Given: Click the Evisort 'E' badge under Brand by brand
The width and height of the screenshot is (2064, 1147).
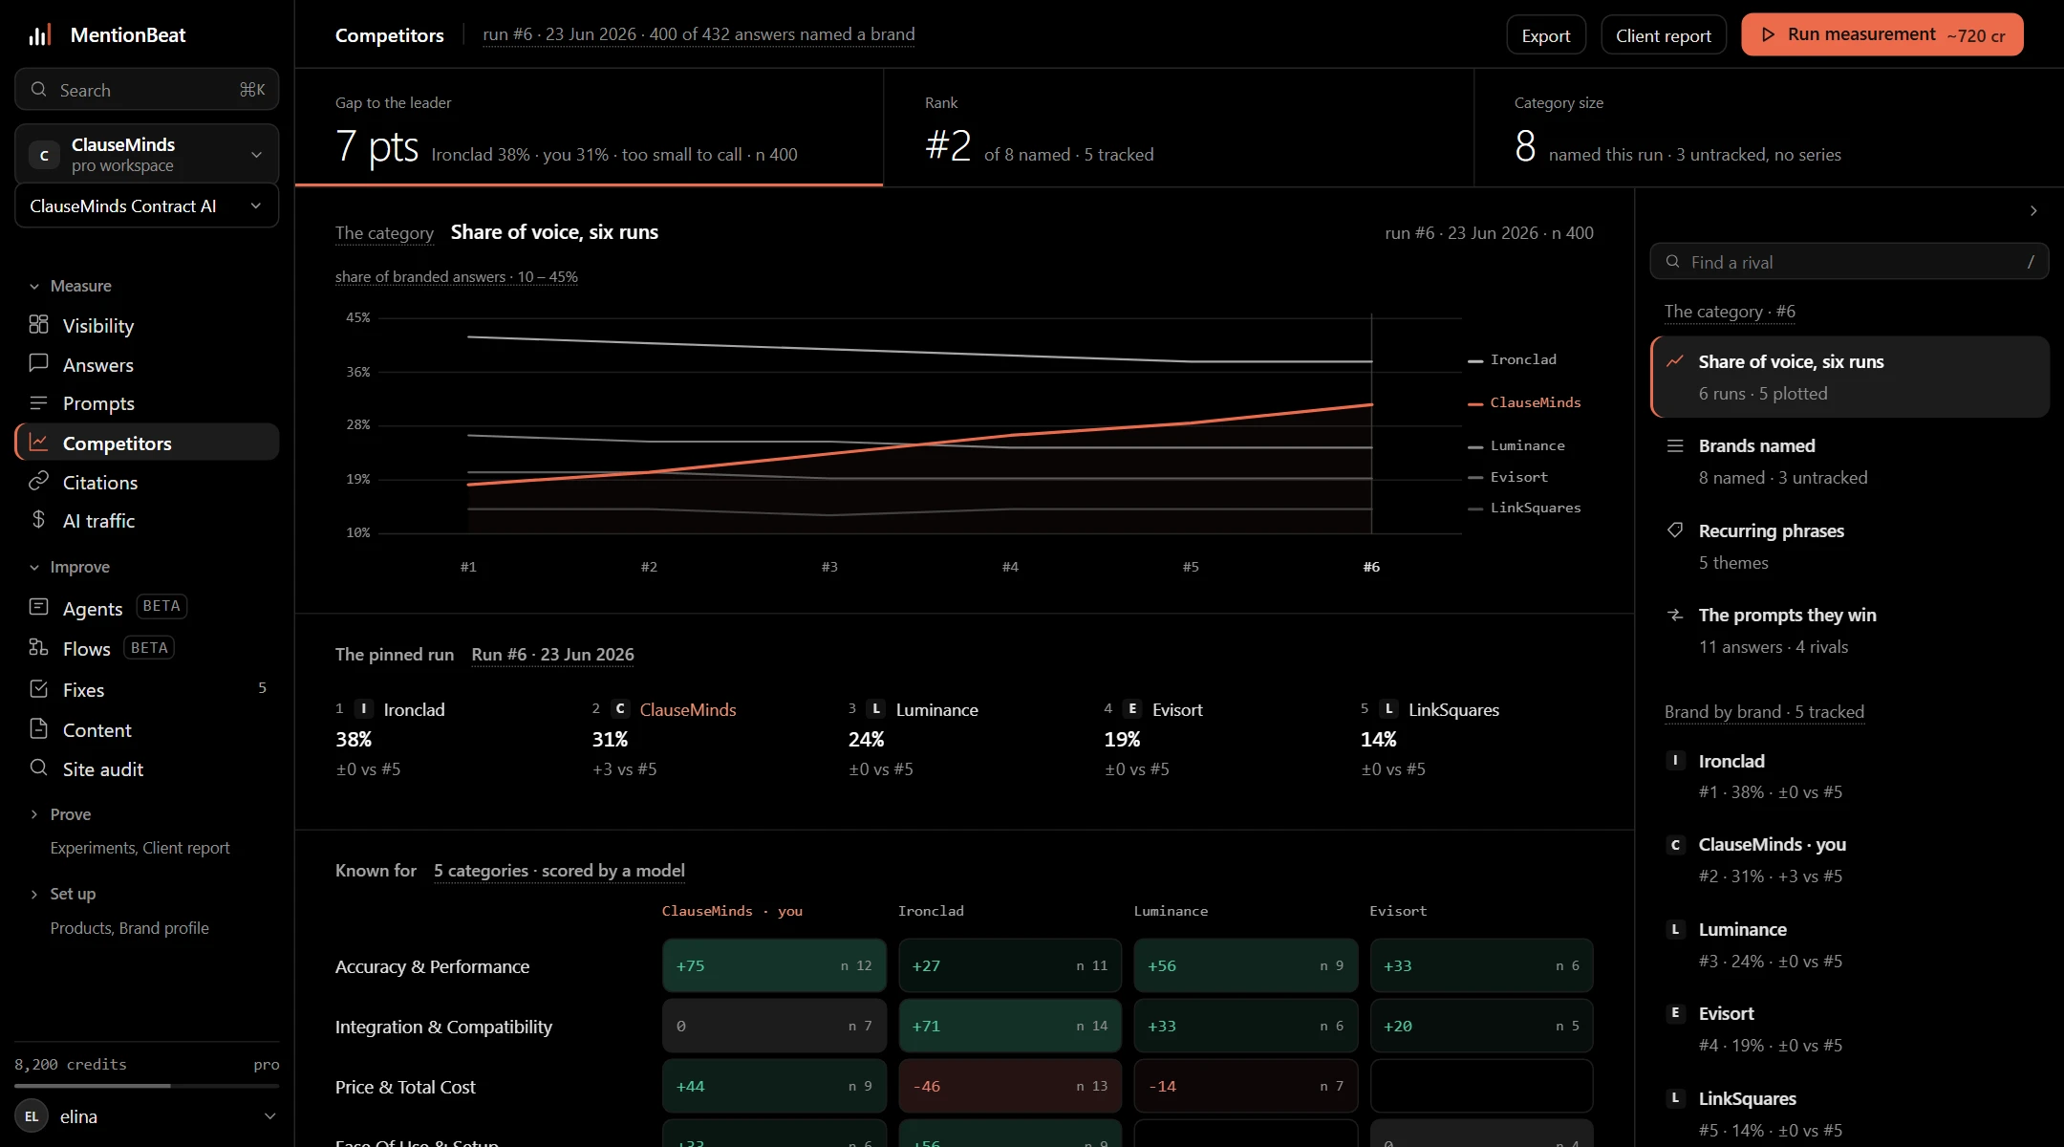Looking at the screenshot, I should click(1675, 1013).
